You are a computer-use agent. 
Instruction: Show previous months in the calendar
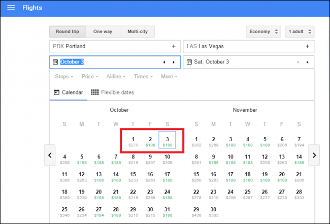pyautogui.click(x=50, y=155)
